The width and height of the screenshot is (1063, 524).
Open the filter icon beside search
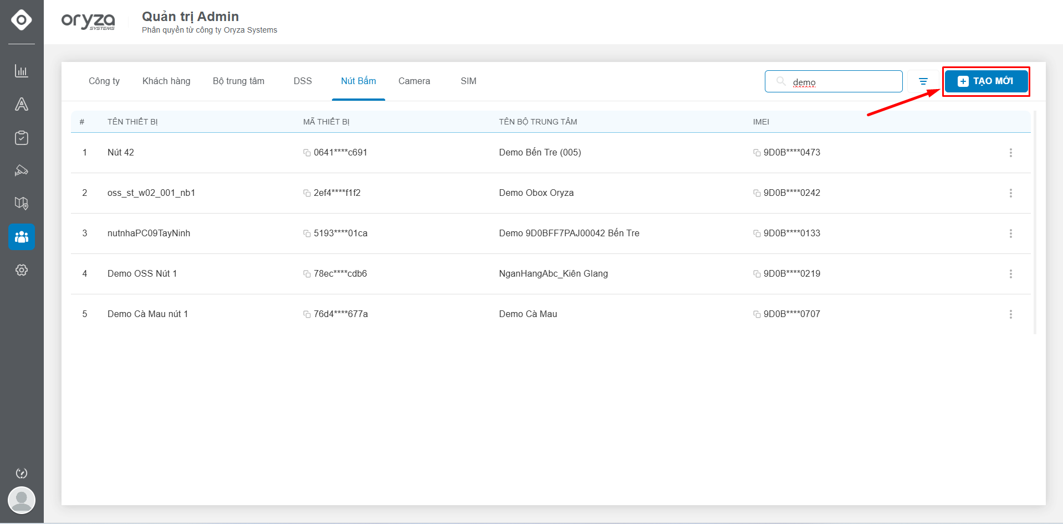click(923, 81)
